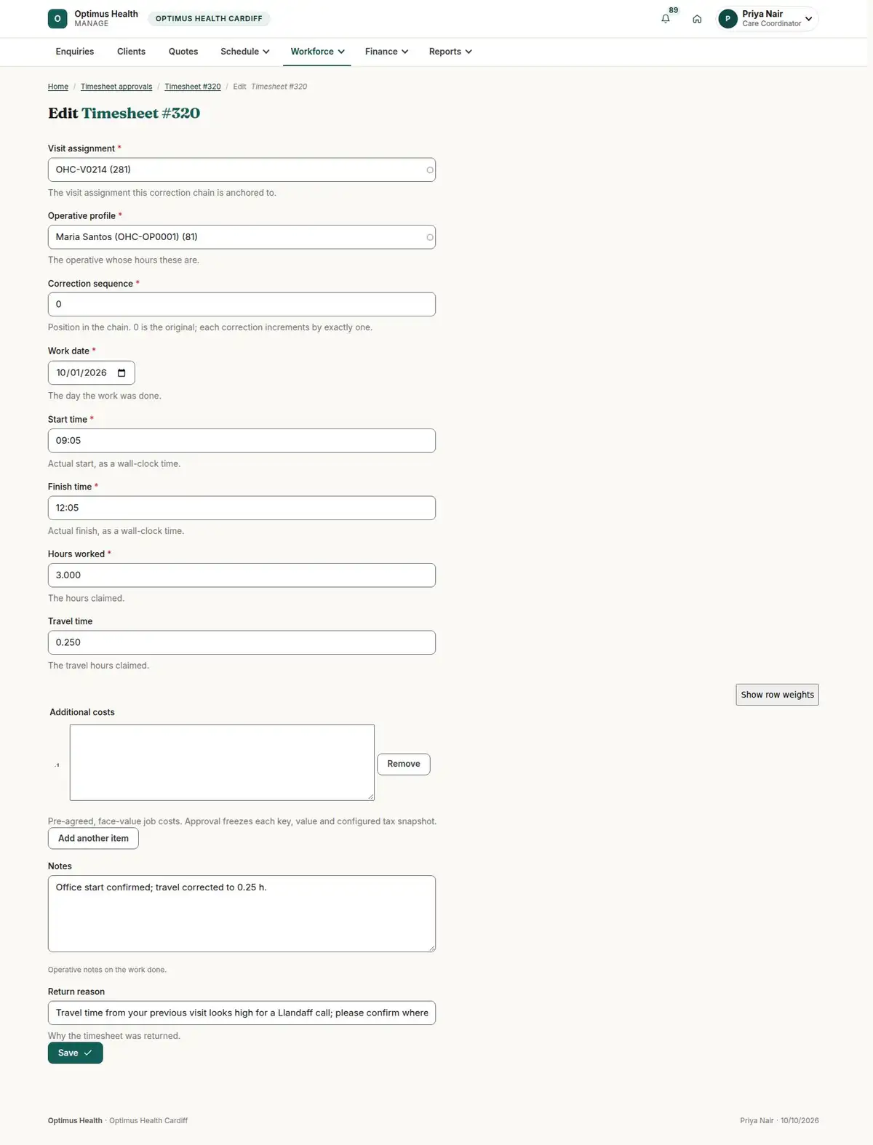
Task: Click the home icon in header
Action: pos(697,19)
